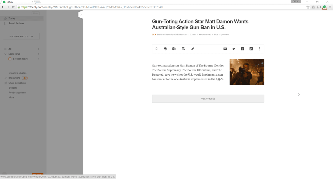Image resolution: width=333 pixels, height=179 pixels.
Task: Open the Google Drive extension
Action: click(x=313, y=7)
